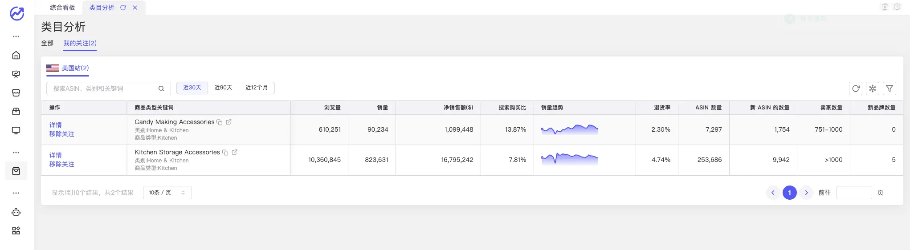Open the 10条 / 页 page size dropdown

[167, 193]
